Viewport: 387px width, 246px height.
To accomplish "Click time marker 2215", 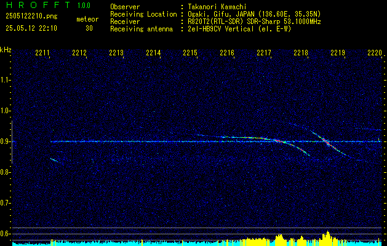I will pos(190,52).
